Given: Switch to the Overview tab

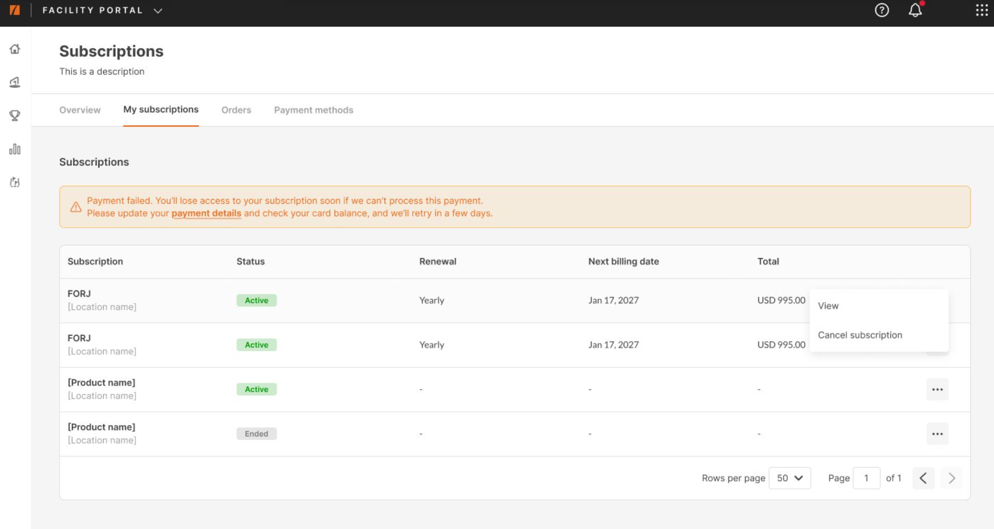Looking at the screenshot, I should (80, 110).
